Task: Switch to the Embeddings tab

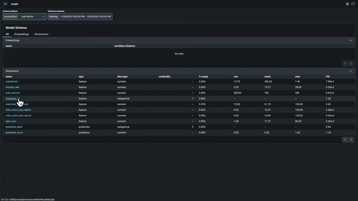Action: (21, 34)
